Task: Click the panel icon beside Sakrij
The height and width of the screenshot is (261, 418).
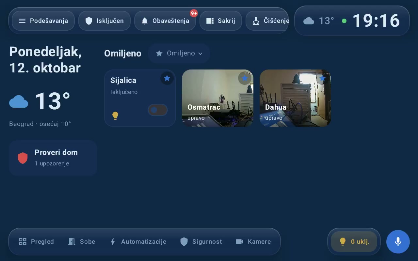Action: pos(210,21)
